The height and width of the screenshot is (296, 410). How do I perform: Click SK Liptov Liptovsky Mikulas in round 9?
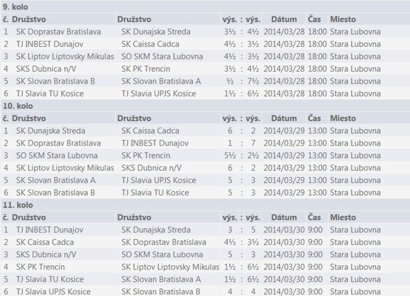pos(65,57)
